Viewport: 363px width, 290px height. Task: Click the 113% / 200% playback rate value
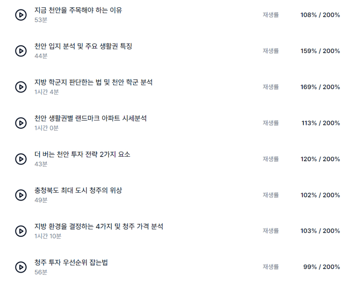321,123
